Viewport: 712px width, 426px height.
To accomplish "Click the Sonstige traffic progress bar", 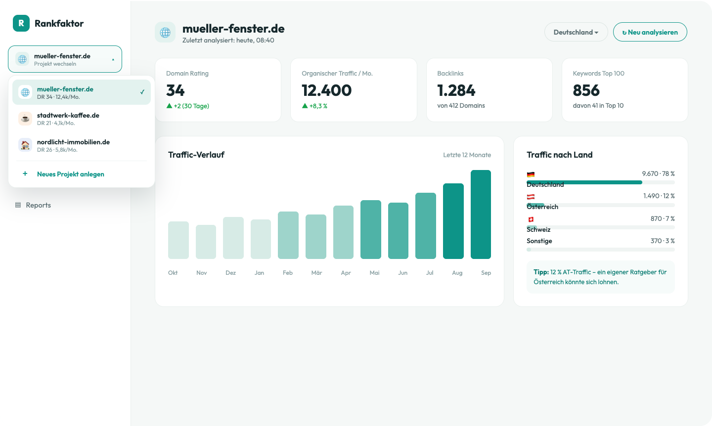I will [601, 250].
